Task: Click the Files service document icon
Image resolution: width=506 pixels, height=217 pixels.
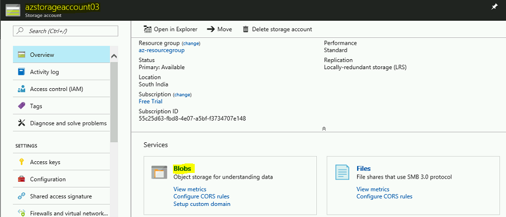Action: tap(342, 172)
